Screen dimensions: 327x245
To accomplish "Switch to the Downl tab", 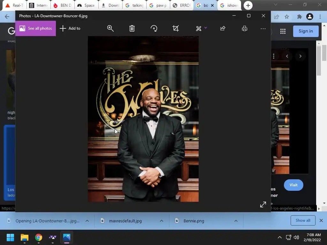I will pos(110,5).
